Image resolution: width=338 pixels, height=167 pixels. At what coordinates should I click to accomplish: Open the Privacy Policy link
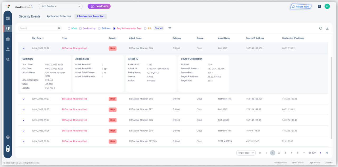280,163
